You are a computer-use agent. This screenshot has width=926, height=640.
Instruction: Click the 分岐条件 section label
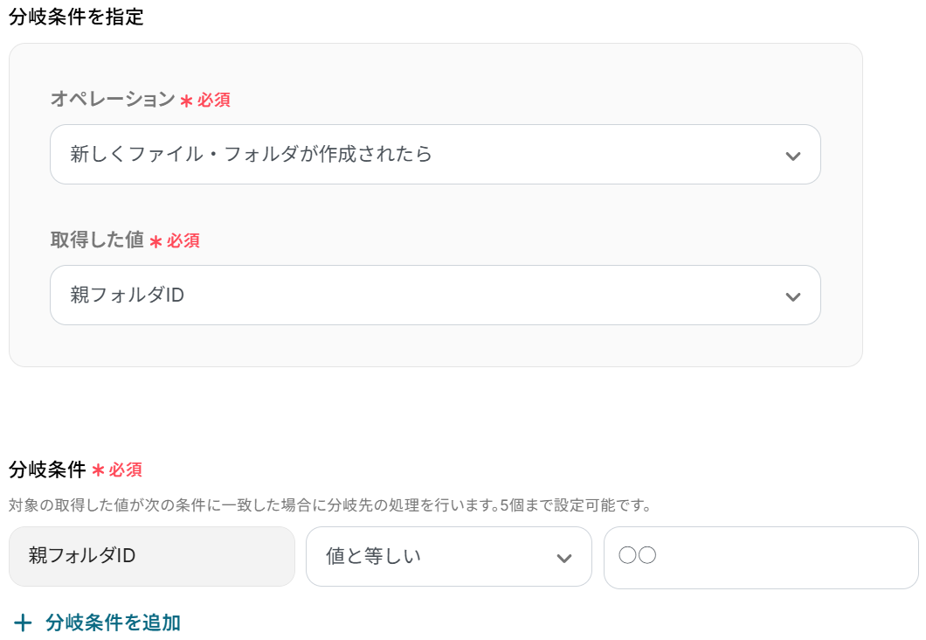[x=47, y=470]
